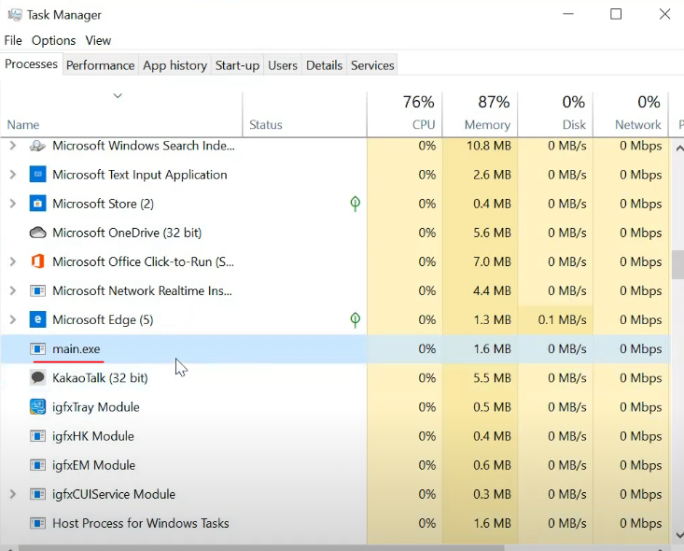Click the KakaoTalk chat bubble icon
The image size is (684, 551).
[x=37, y=377]
